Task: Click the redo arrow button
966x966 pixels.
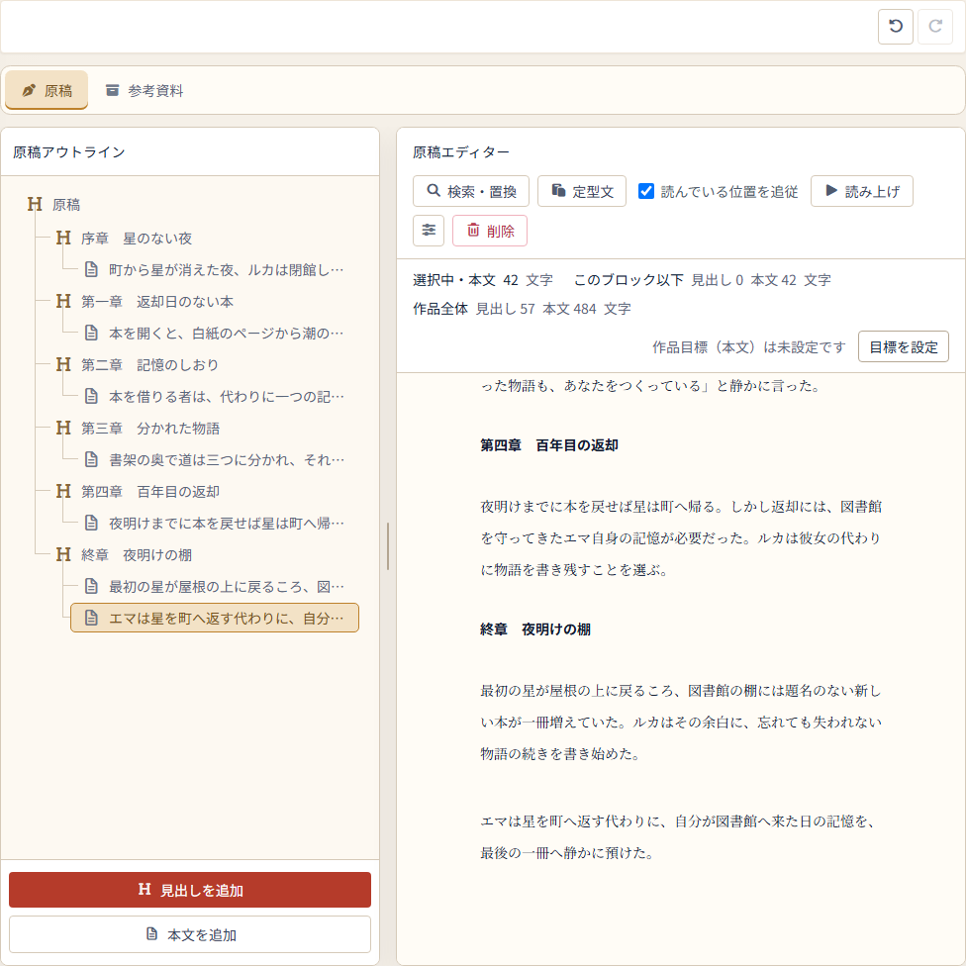Action: [935, 27]
